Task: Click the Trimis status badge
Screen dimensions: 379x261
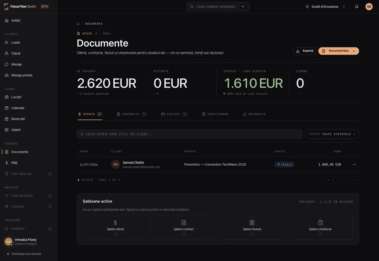Action: [285, 165]
